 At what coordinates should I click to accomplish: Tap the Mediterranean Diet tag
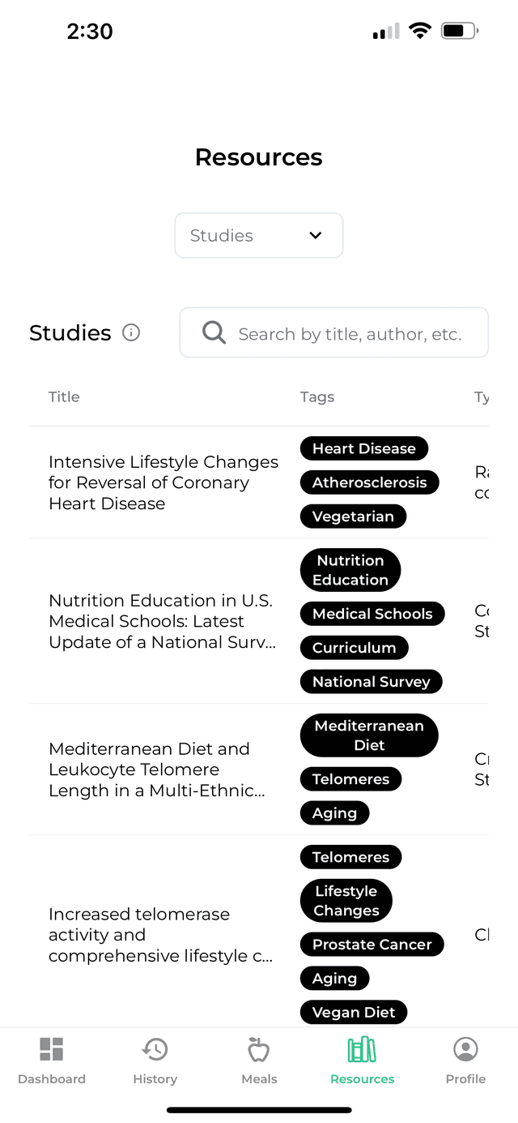(369, 735)
